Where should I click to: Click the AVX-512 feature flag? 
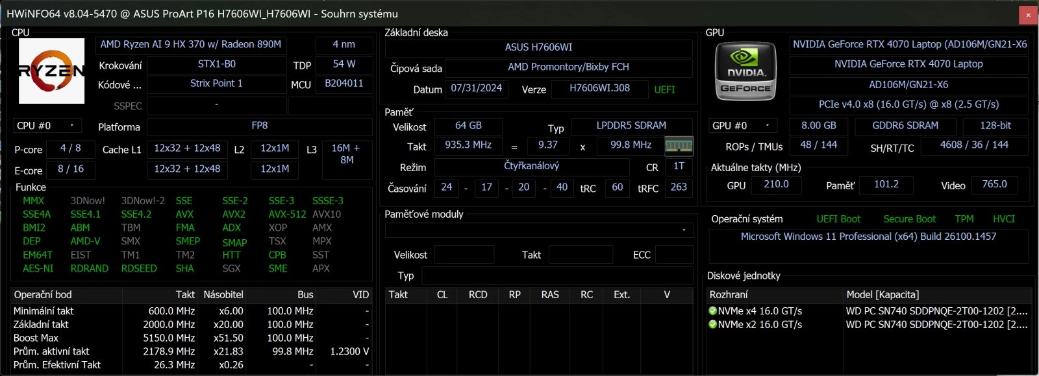pos(287,214)
